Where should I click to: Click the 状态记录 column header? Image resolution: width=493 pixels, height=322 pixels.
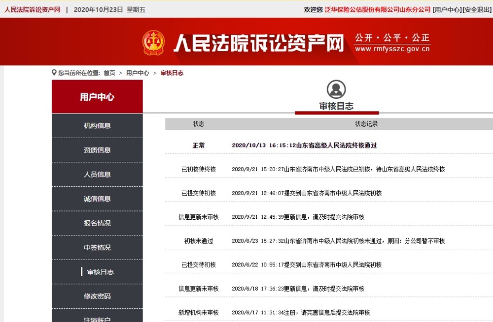(366, 124)
